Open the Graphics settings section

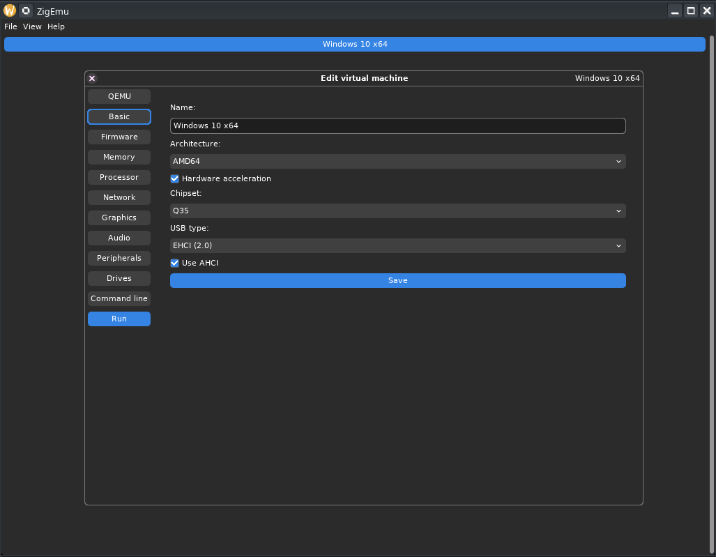[x=119, y=218]
